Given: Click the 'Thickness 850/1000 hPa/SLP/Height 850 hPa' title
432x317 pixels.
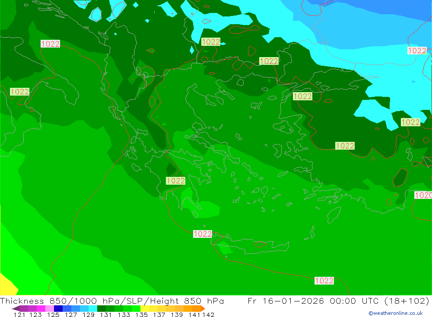Looking at the screenshot, I should [x=112, y=301].
